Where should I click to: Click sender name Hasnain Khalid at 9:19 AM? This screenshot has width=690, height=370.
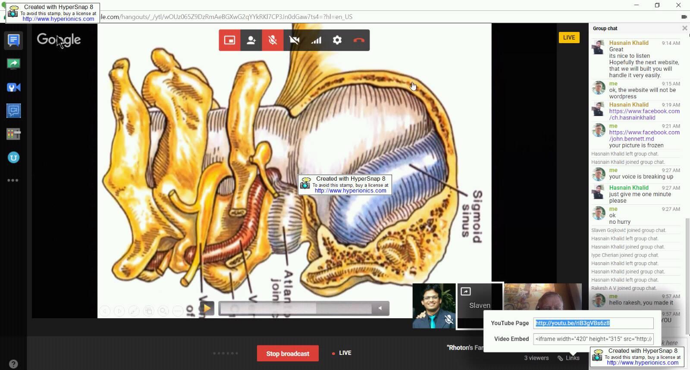pos(629,105)
